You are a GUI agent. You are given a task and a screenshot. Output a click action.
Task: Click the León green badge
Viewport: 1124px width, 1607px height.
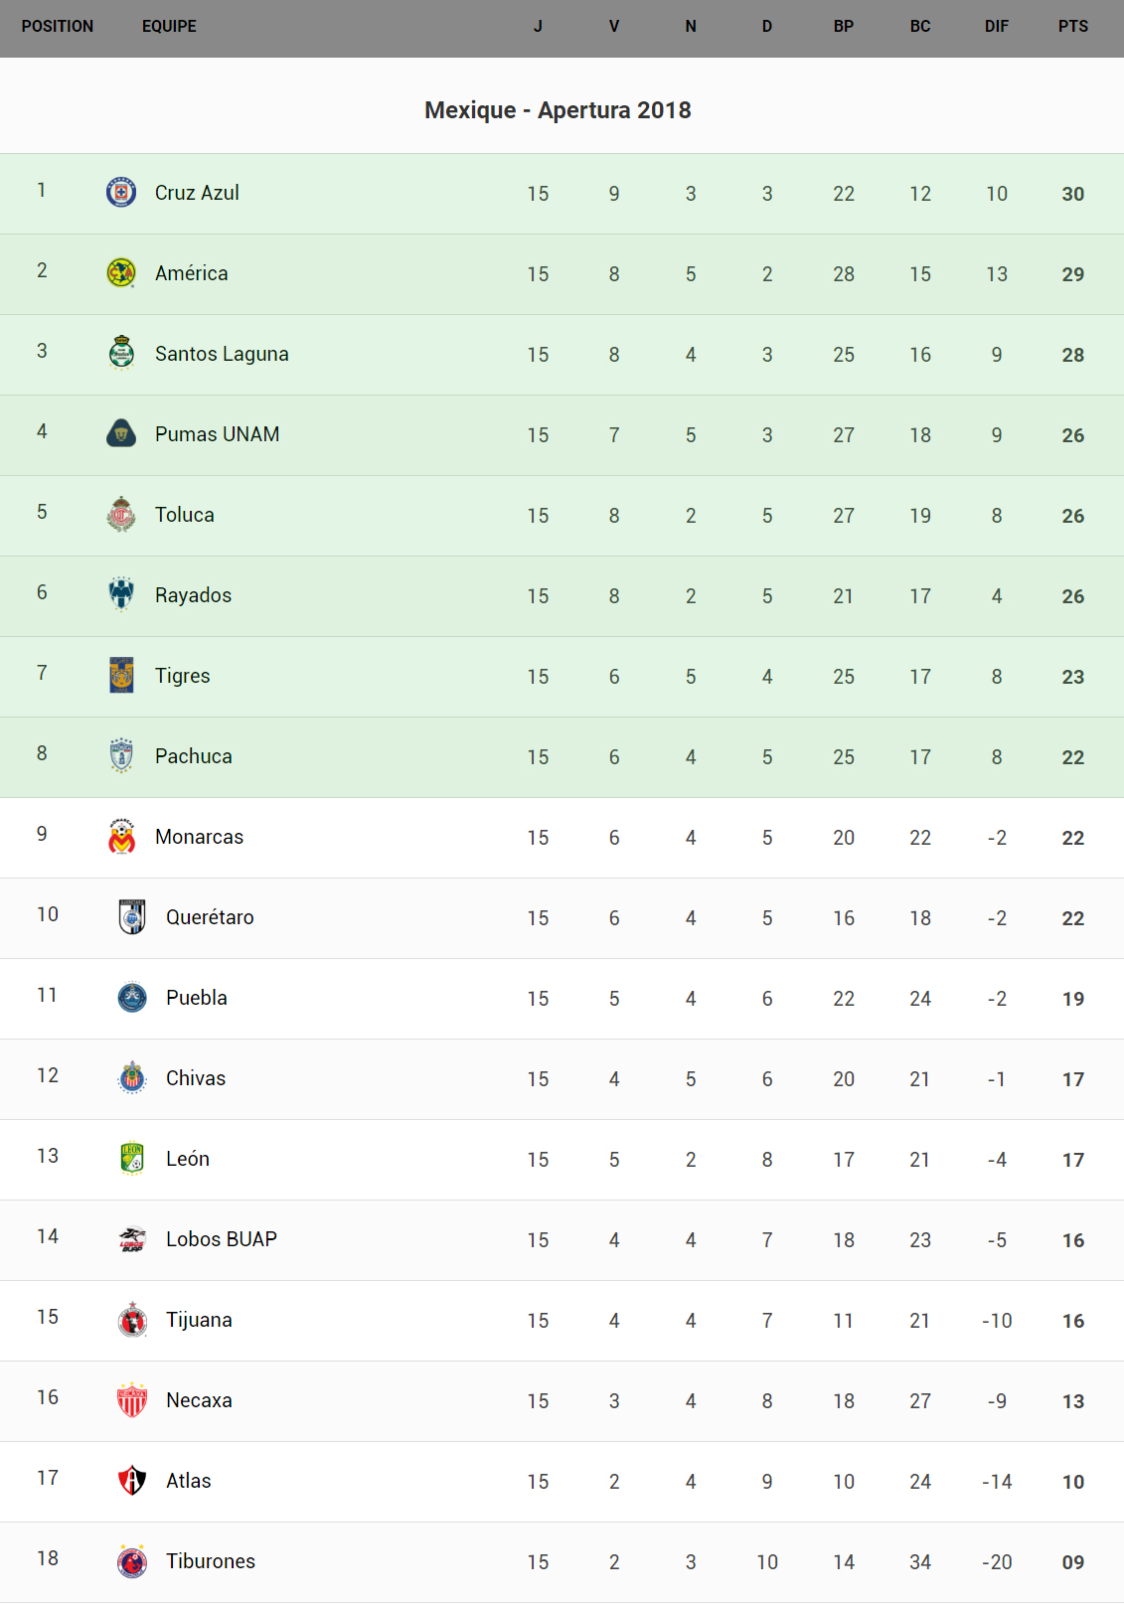point(132,1158)
